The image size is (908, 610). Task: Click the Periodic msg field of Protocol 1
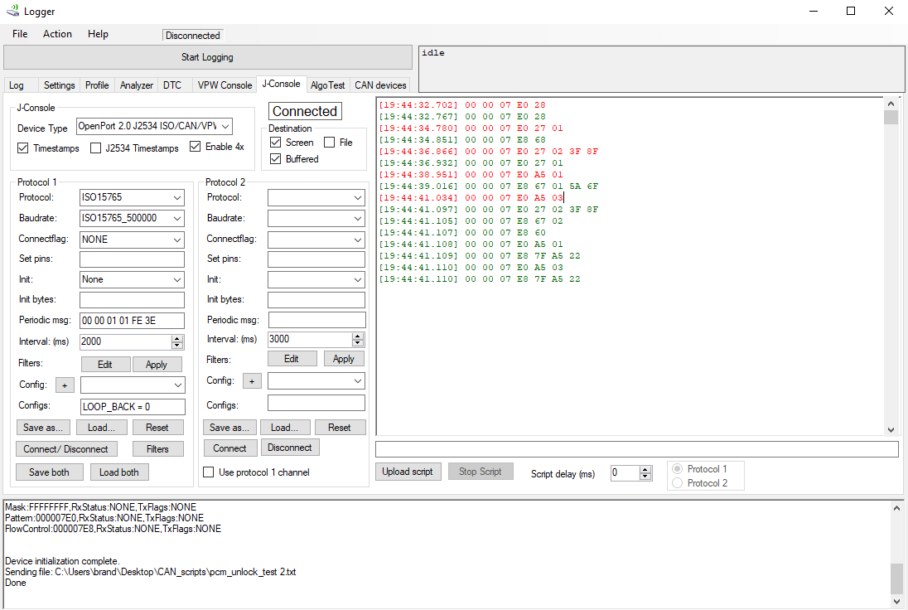(x=132, y=321)
